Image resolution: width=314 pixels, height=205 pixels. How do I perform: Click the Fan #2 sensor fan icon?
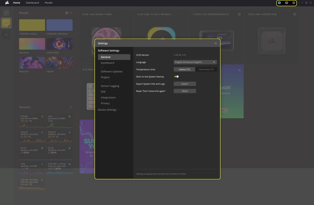(69, 148)
